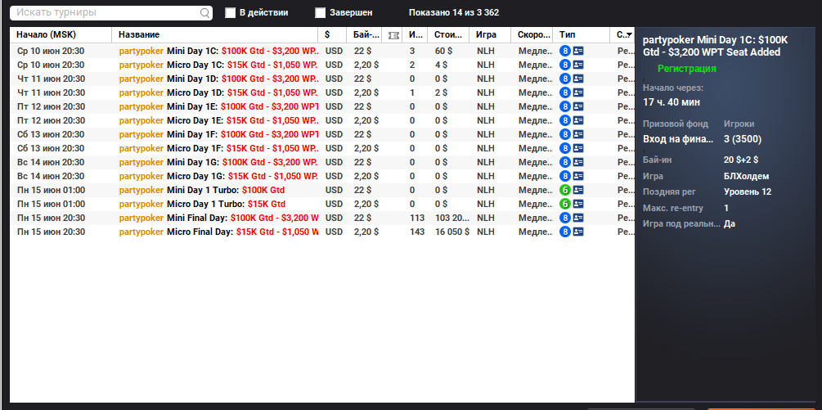The width and height of the screenshot is (822, 410).
Task: Click 8-max icon in Mini Day 1E row
Action: [564, 106]
